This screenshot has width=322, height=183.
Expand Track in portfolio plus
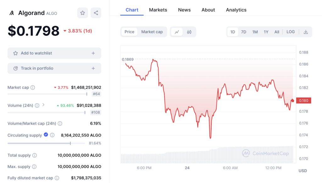(x=93, y=68)
